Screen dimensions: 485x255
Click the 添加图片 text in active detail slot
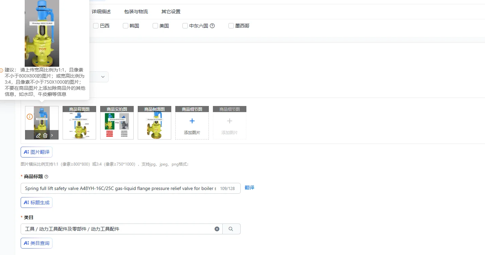(x=192, y=133)
